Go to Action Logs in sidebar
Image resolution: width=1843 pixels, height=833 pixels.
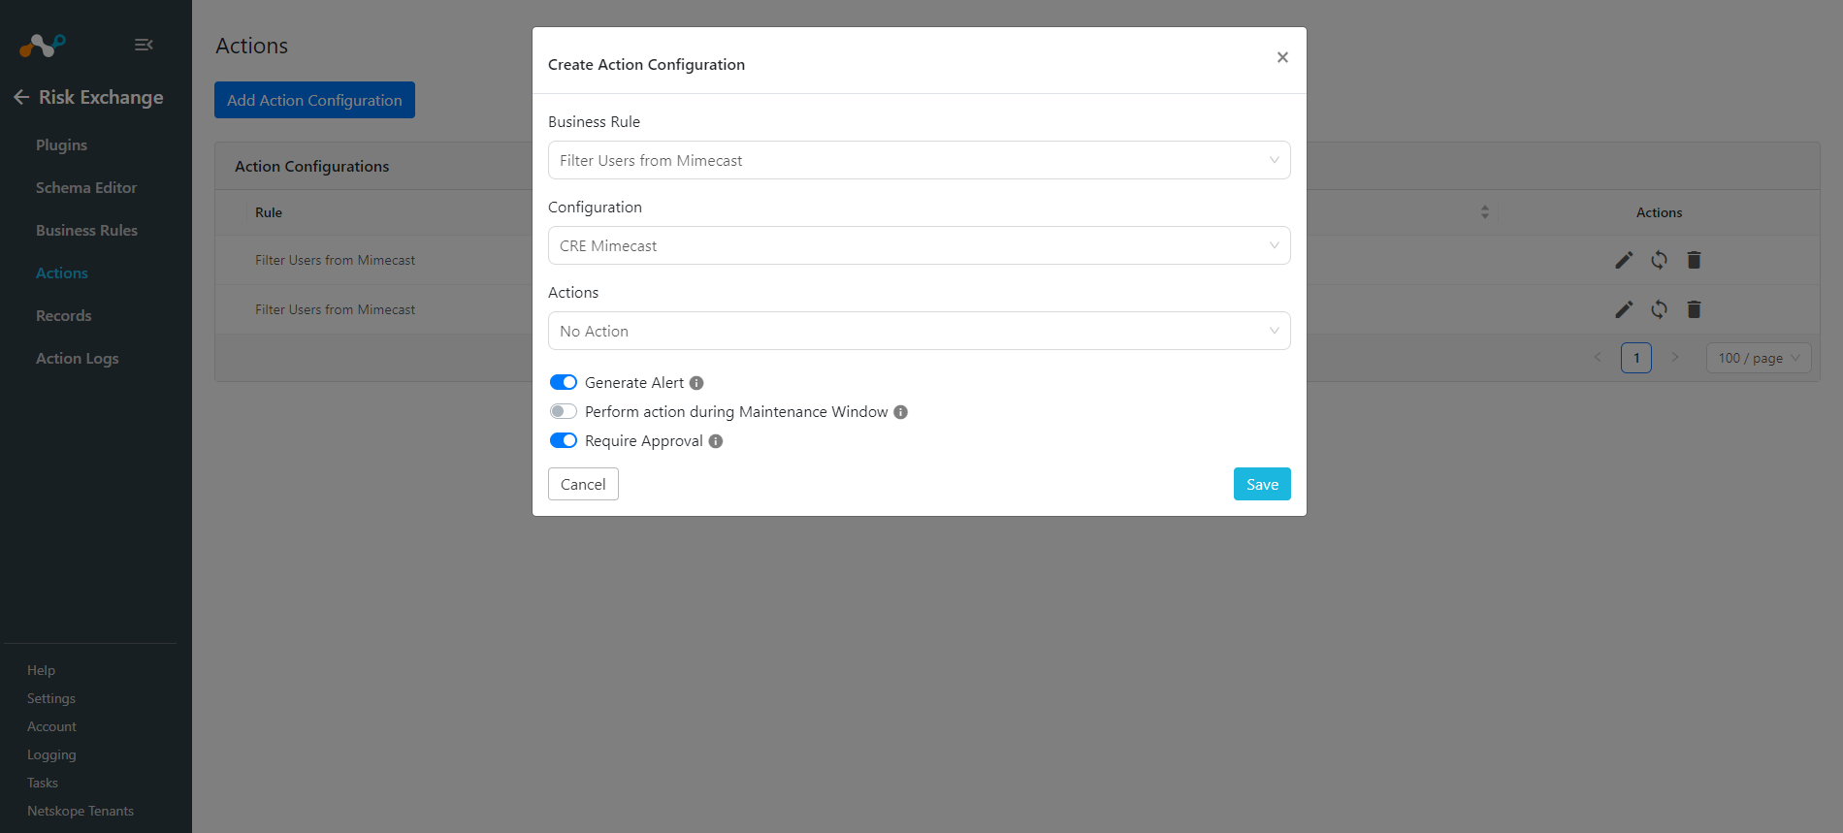pos(78,358)
